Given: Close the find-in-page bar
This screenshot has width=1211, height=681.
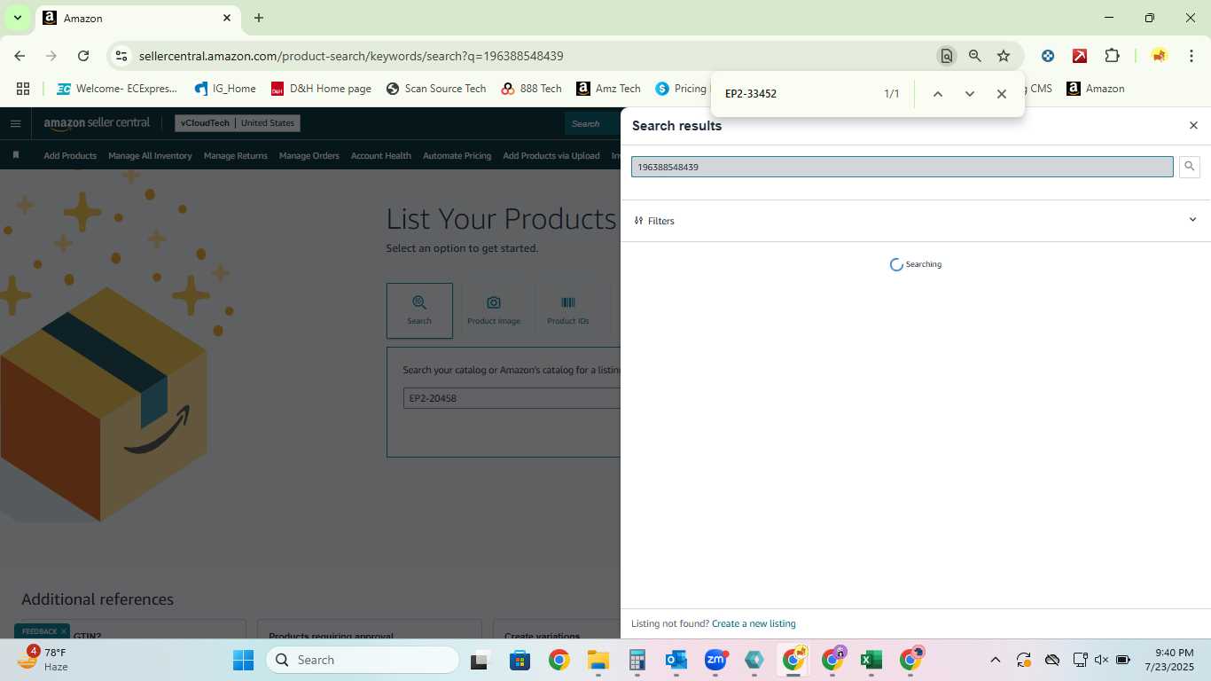Looking at the screenshot, I should pyautogui.click(x=1002, y=94).
